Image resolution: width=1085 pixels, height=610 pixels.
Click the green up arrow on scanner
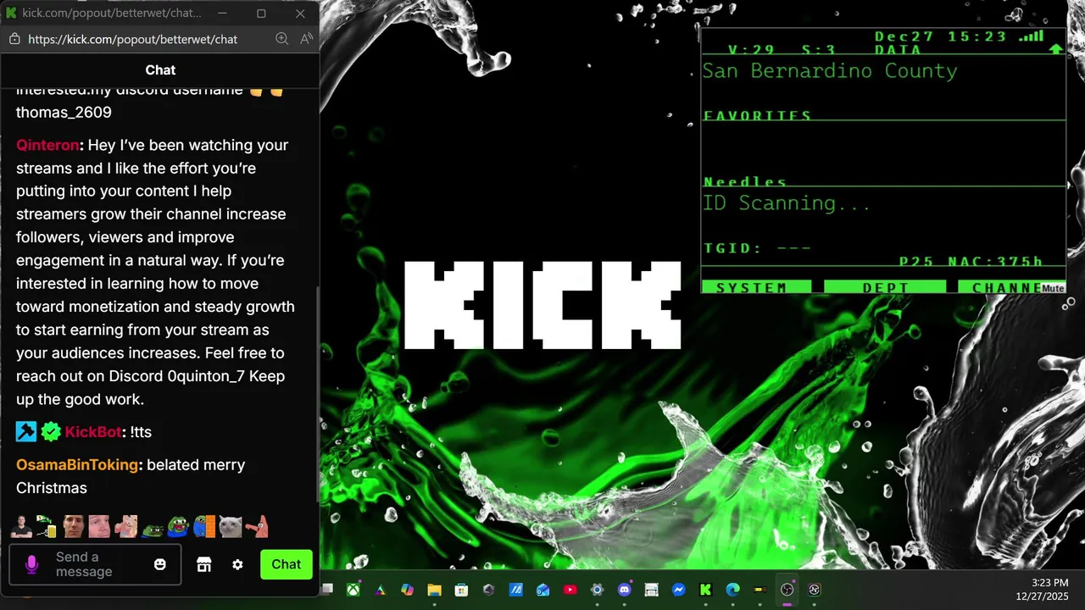(1055, 49)
